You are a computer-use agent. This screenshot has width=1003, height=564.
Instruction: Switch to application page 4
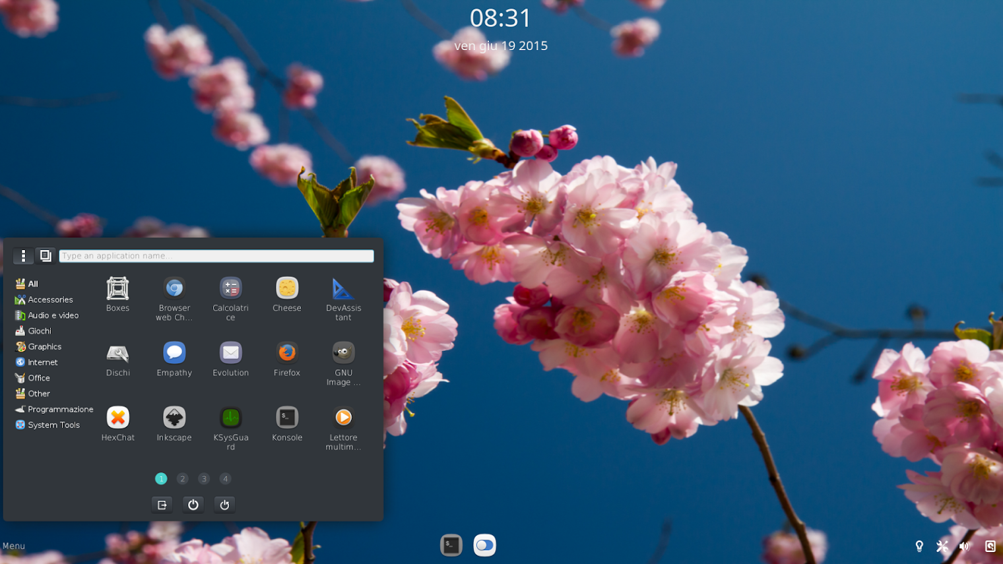point(225,478)
